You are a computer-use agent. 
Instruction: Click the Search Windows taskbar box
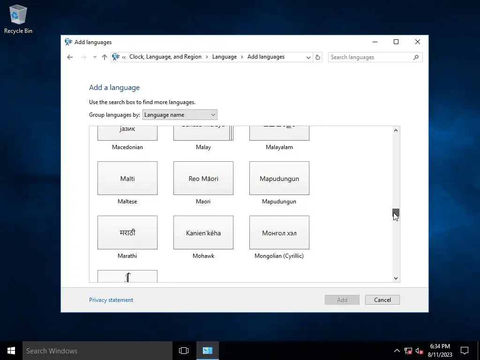click(x=97, y=351)
